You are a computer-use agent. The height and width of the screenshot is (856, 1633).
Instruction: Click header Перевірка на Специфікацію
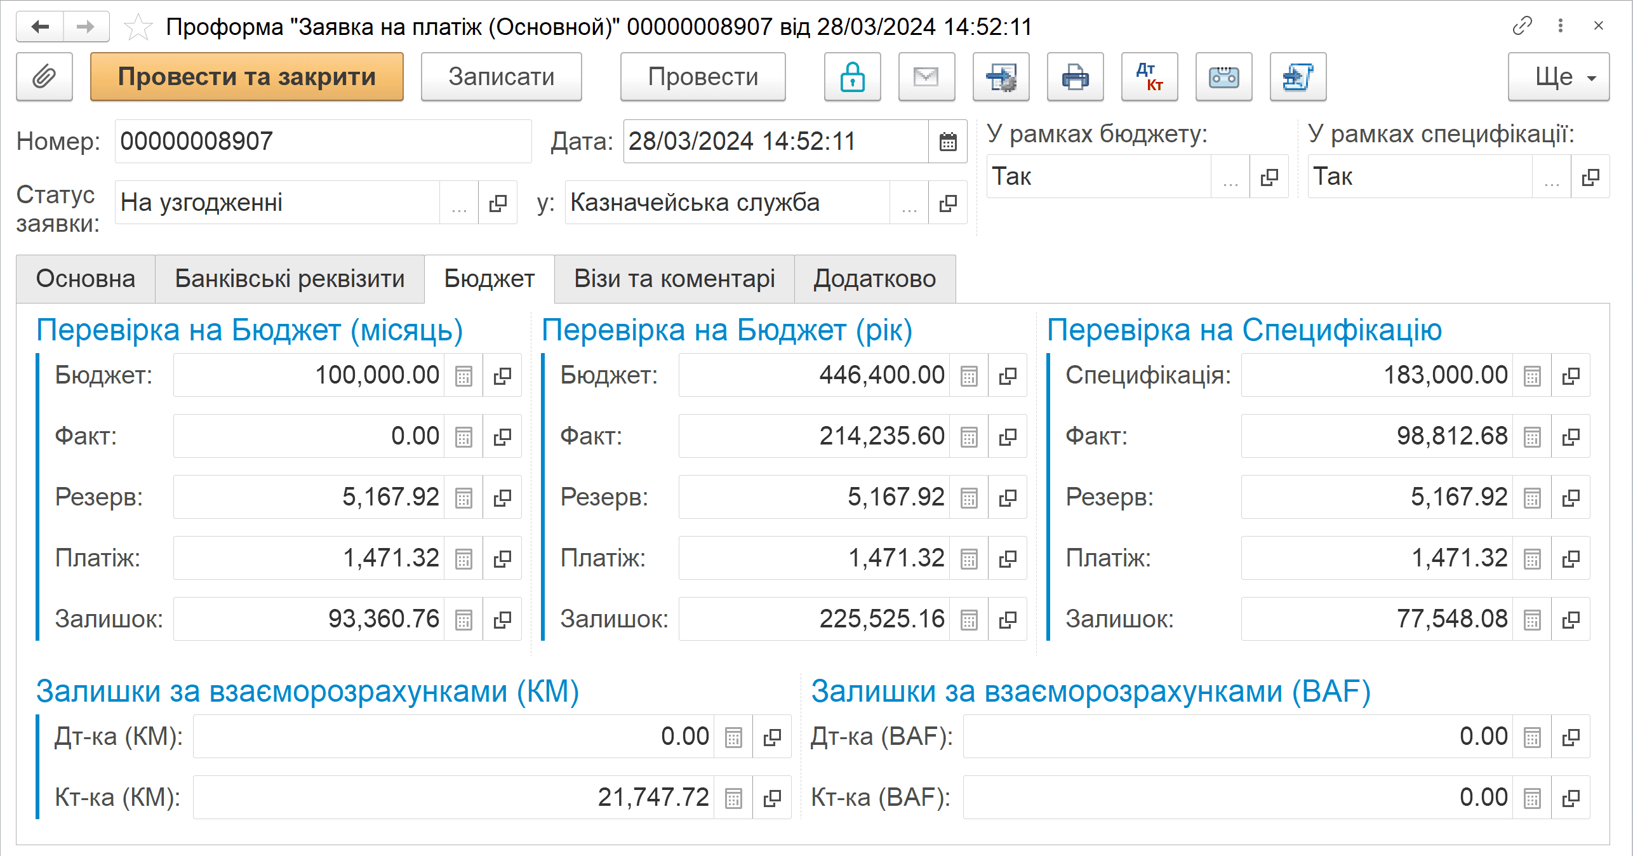[1244, 330]
